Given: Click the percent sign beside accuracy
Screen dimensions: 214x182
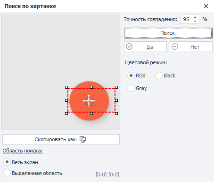Looking at the screenshot, I should point(205,19).
